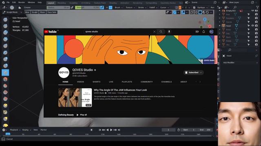Open the timeline Playback dropdown
The height and width of the screenshot is (146, 261).
(x=15, y=130)
